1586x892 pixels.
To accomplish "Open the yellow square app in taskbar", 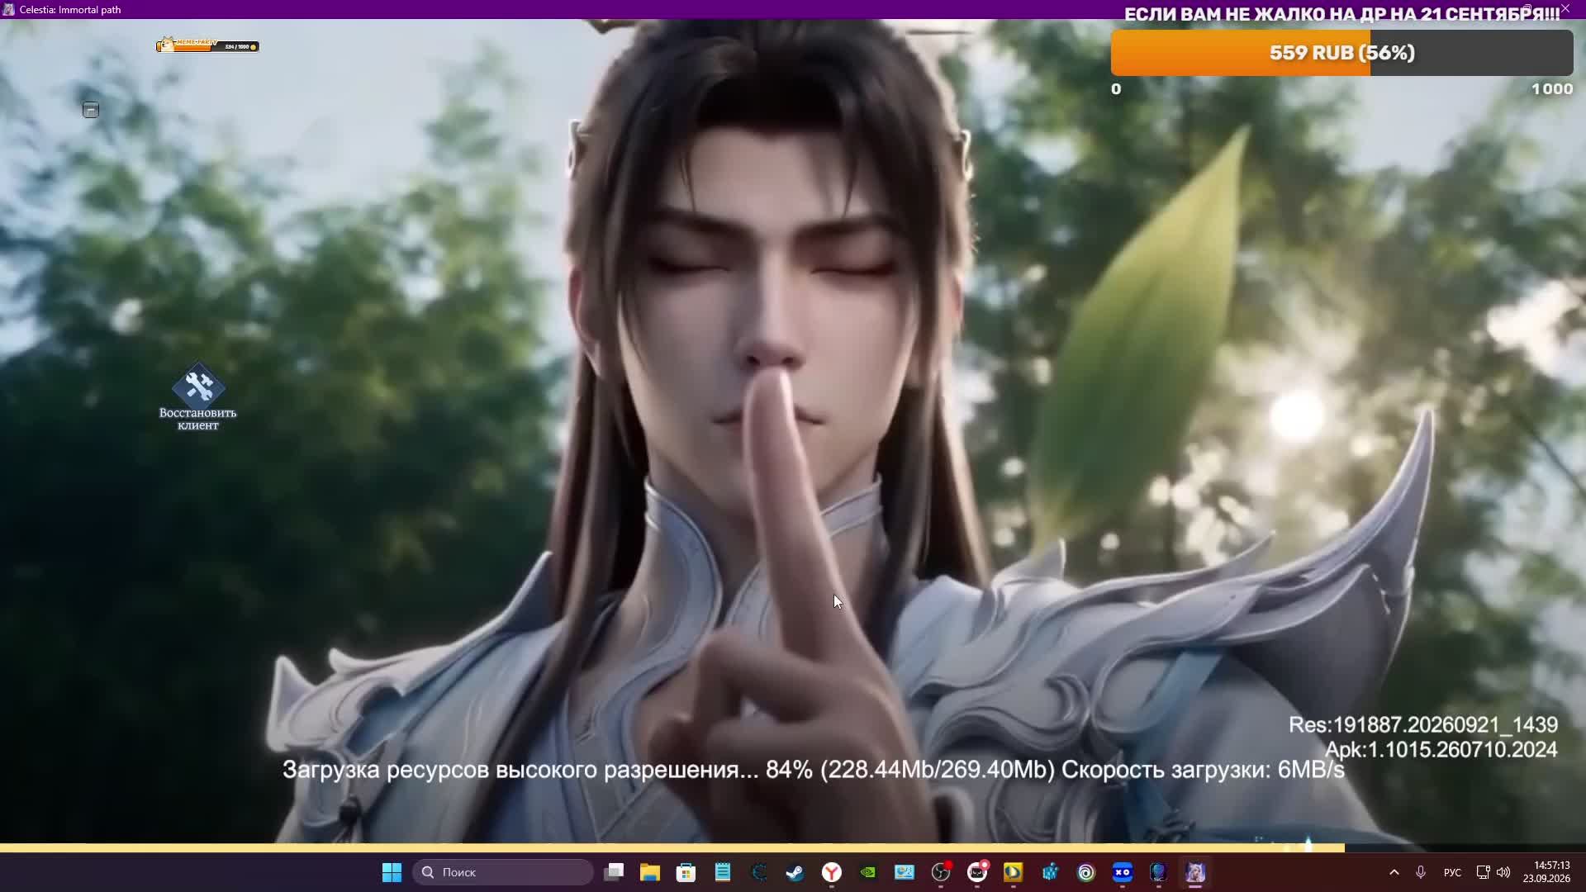I will 1014,872.
